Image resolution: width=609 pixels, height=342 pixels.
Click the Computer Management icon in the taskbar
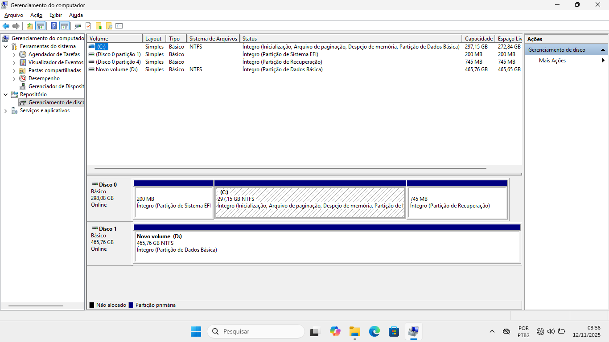(x=413, y=331)
